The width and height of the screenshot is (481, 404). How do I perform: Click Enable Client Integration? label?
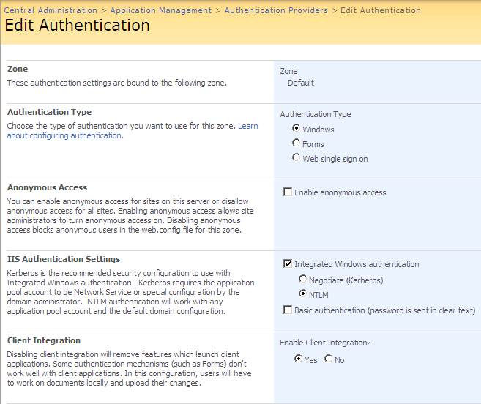[325, 343]
